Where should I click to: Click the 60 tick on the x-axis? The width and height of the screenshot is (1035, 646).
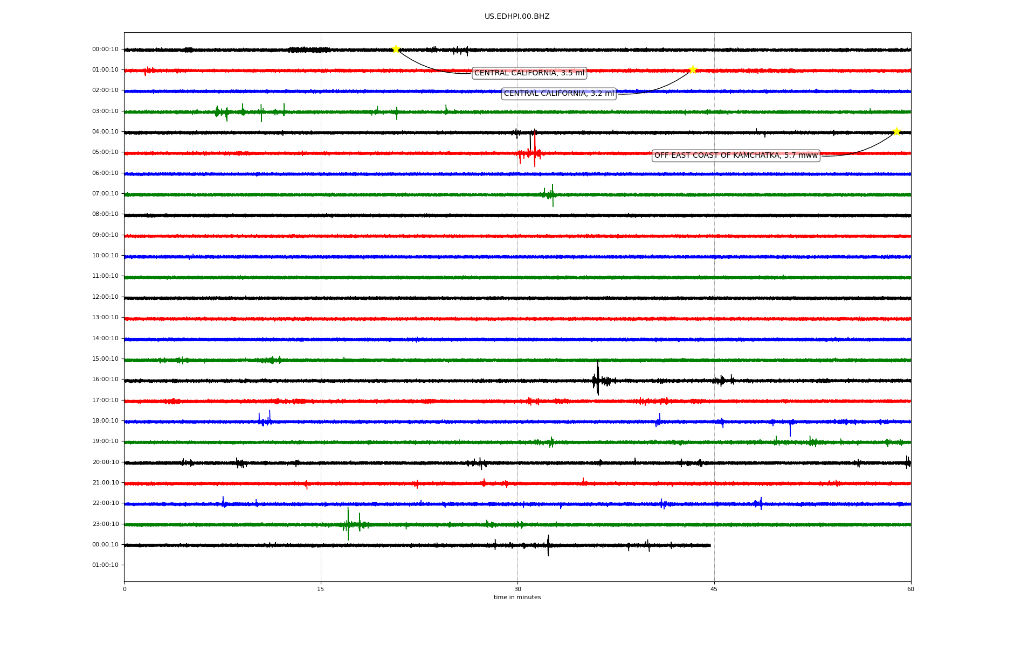click(x=910, y=589)
